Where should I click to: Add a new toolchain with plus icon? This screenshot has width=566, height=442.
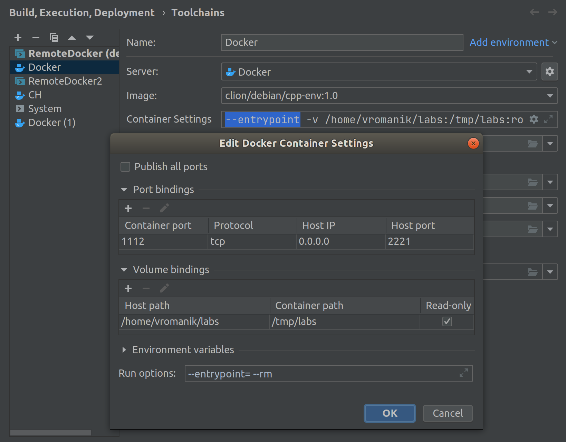coord(18,38)
